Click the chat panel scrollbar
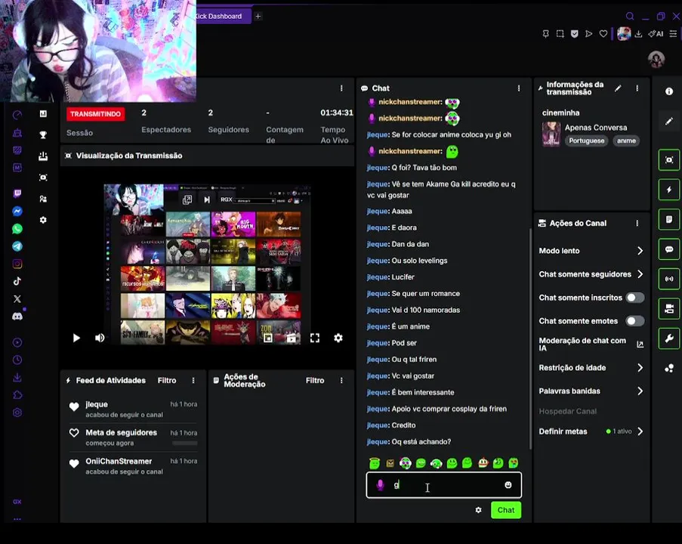Image resolution: width=682 pixels, height=544 pixels. tap(530, 339)
